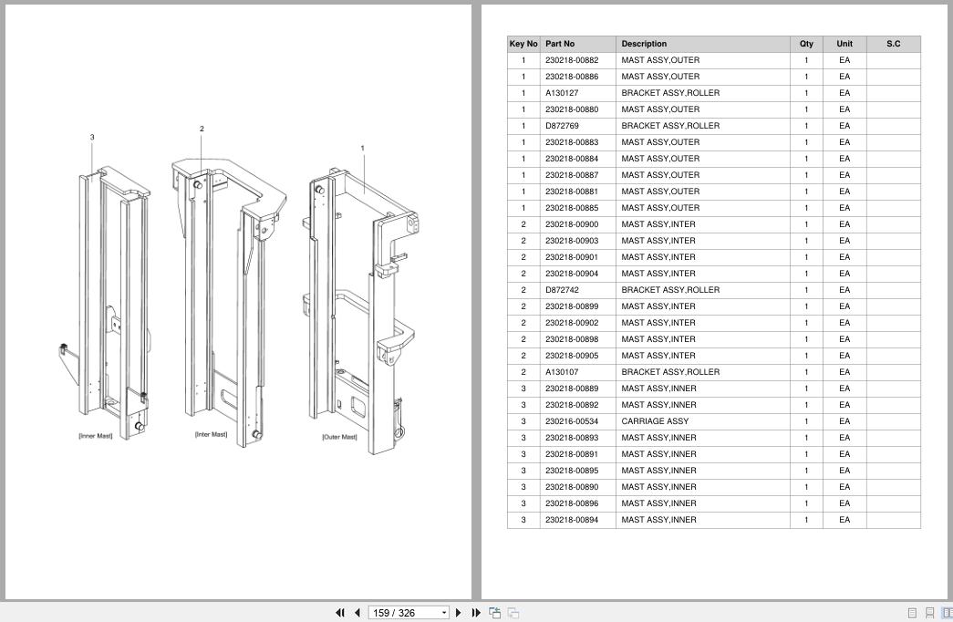Select part number 230218-00883

point(571,142)
